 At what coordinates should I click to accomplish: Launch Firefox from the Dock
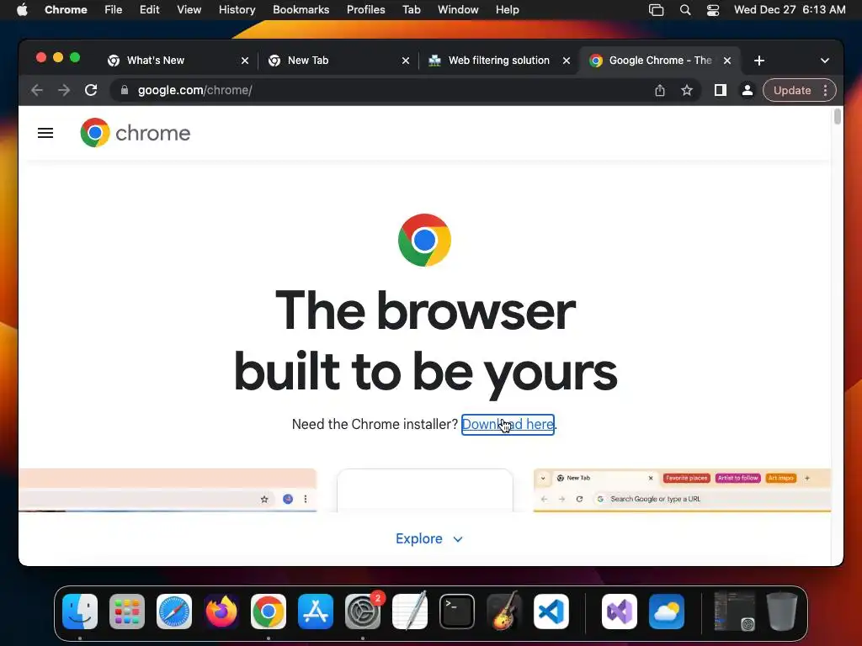pyautogui.click(x=221, y=612)
